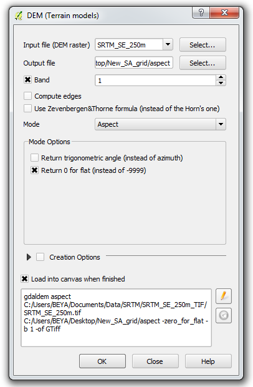Toggle Load into canvas when finished
This screenshot has height=387, width=253.
[25, 279]
